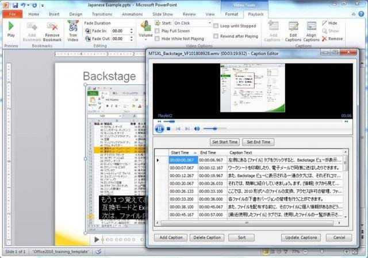Open PowerPoint Help question mark icon

coord(361,14)
